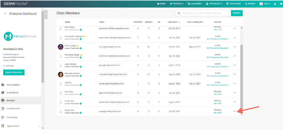This screenshot has width=283, height=130.
Task: Open more options for Manuela Ernstne
Action: click(x=235, y=74)
